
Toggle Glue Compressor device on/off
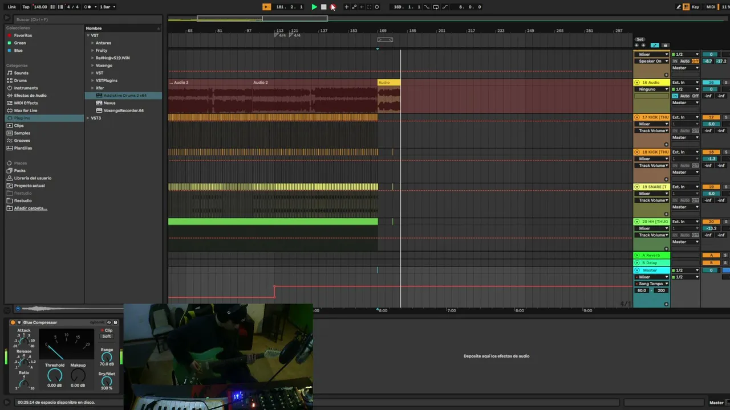click(x=13, y=323)
